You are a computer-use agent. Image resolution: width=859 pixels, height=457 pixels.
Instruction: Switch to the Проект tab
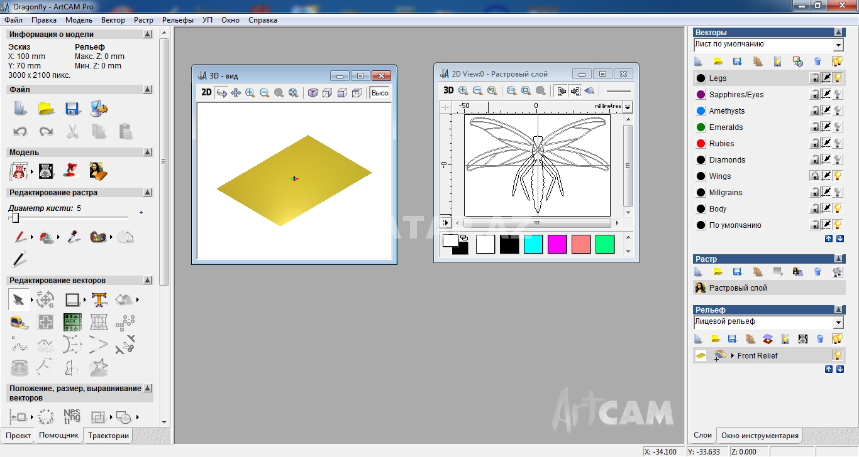pyautogui.click(x=18, y=435)
